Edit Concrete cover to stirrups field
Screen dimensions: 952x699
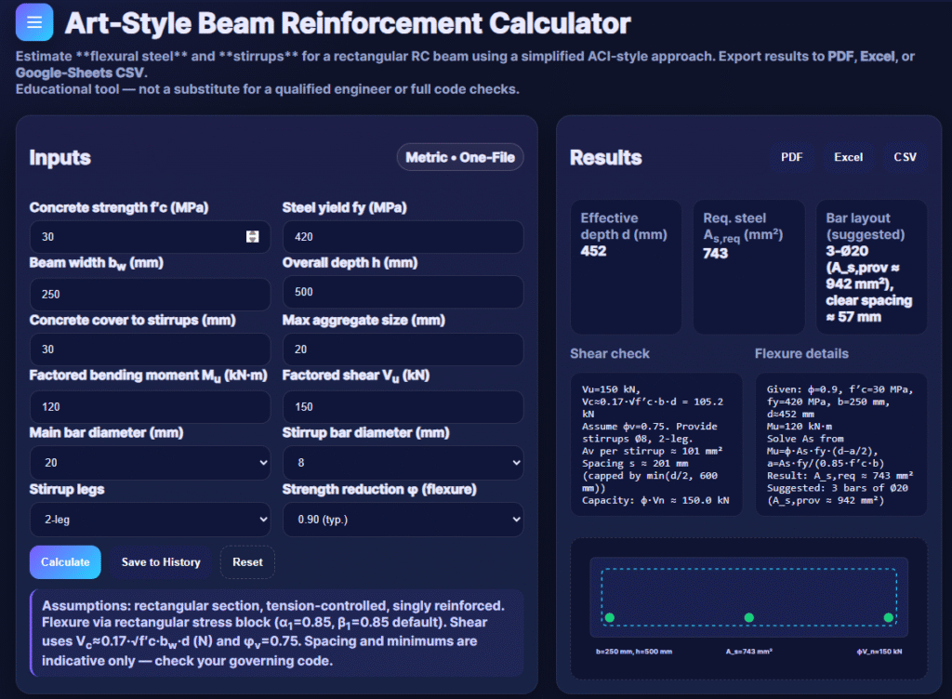click(x=150, y=350)
